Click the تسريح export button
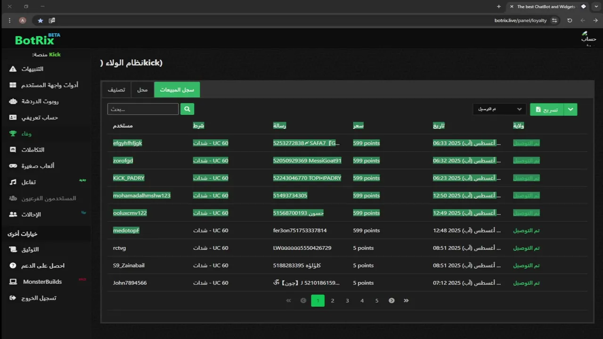The height and width of the screenshot is (339, 603). point(546,109)
